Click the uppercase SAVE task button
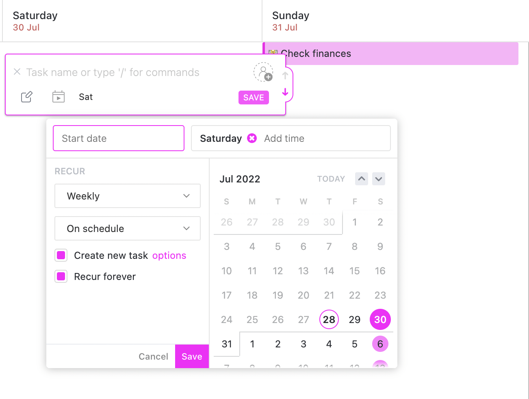Image resolution: width=529 pixels, height=399 pixels. click(x=254, y=98)
